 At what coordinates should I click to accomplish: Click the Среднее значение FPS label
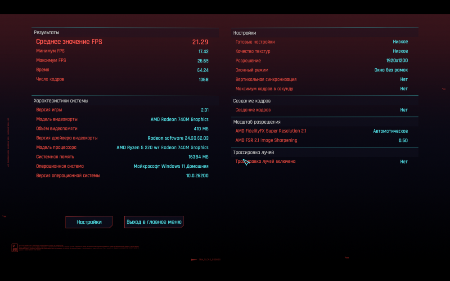[69, 41]
